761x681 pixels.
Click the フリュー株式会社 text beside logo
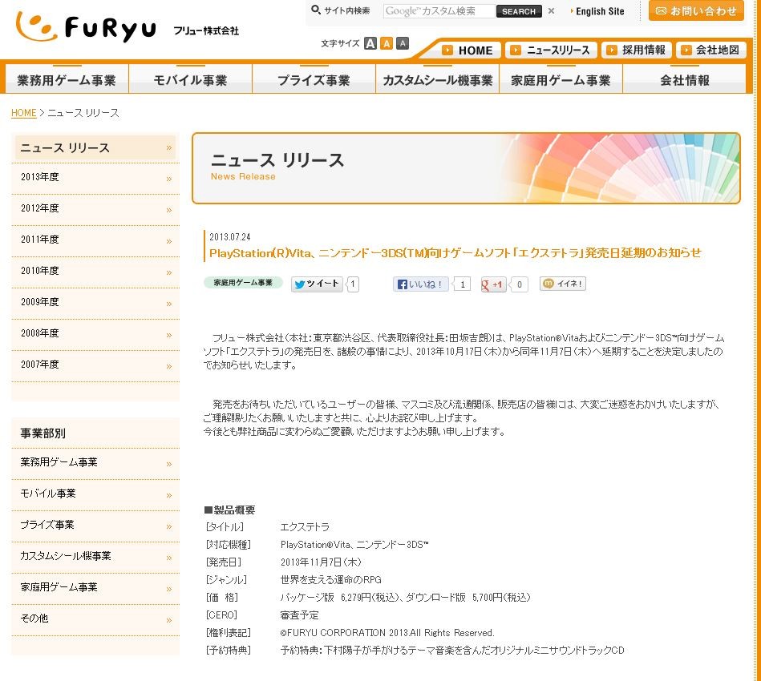206,31
